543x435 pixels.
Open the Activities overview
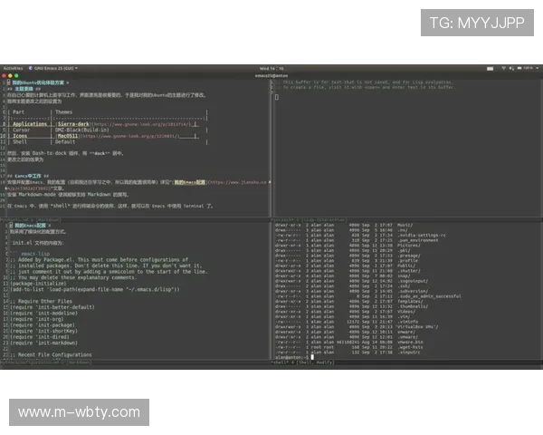[13, 67]
